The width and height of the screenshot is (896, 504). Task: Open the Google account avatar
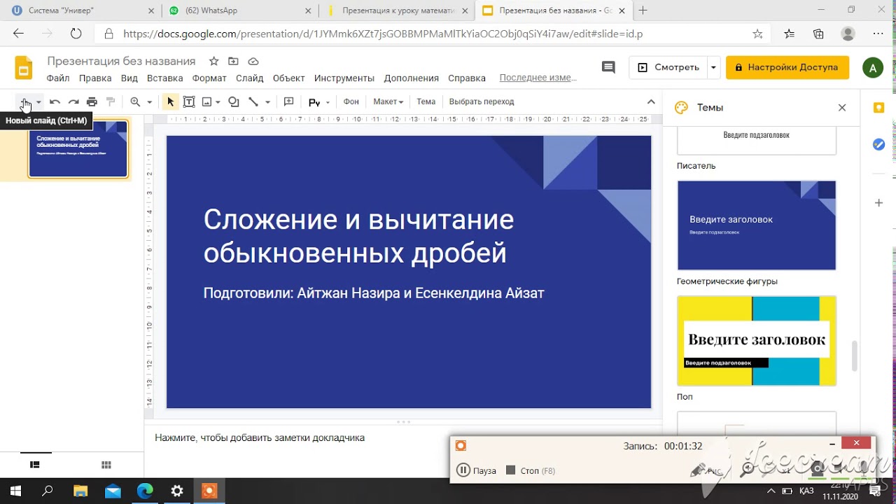coord(872,68)
